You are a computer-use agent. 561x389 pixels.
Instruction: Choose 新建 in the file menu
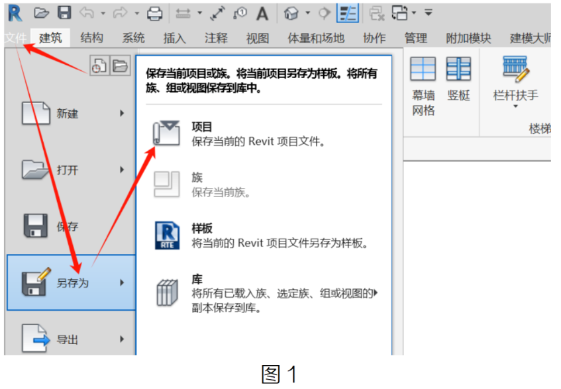71,114
